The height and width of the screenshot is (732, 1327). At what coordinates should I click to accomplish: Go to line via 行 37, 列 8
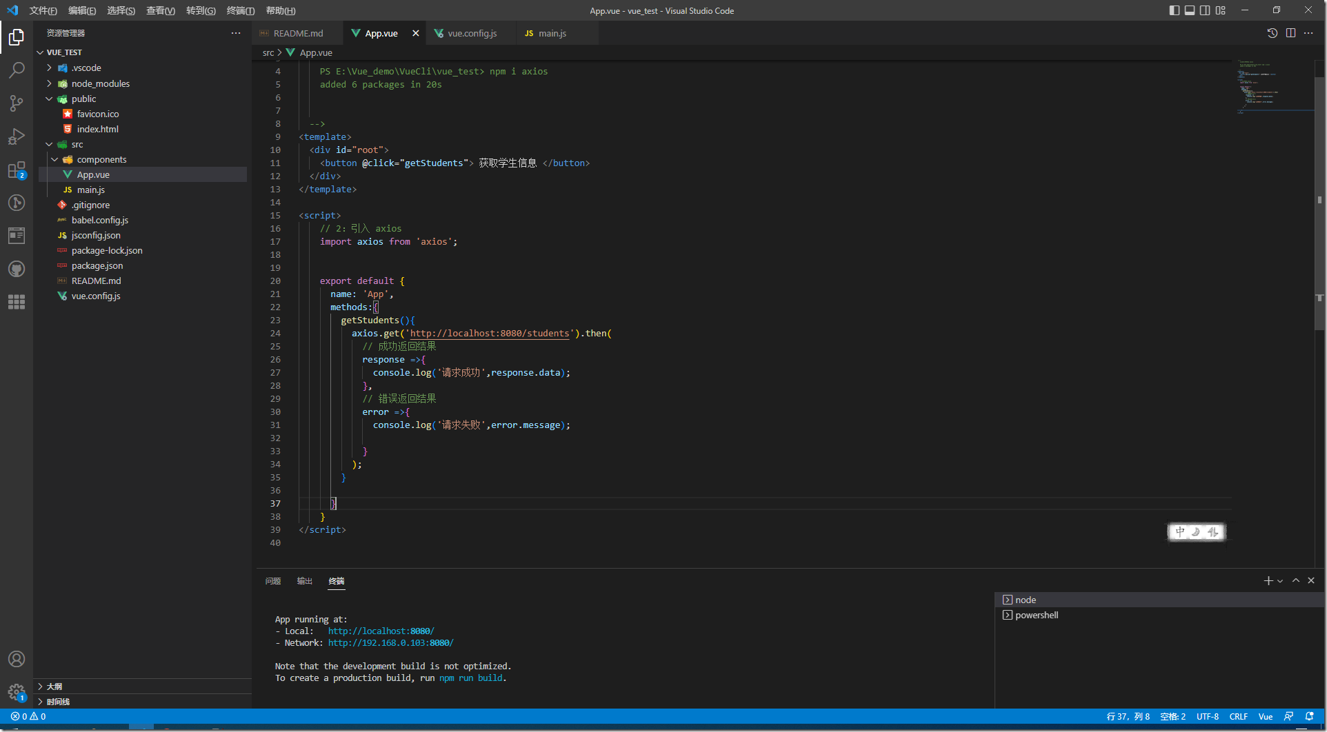(x=1128, y=717)
